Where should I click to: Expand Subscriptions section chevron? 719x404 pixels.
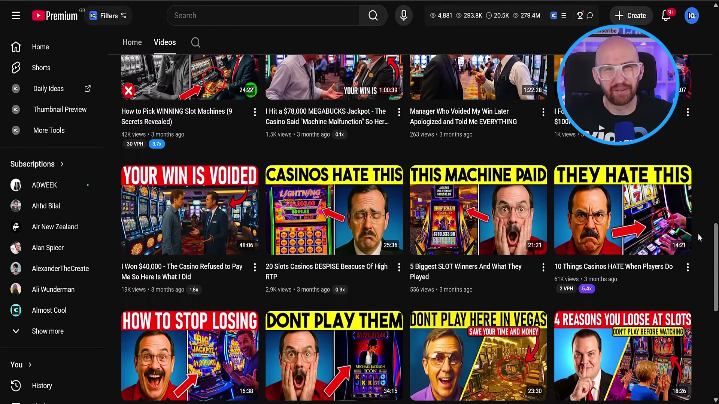(62, 164)
